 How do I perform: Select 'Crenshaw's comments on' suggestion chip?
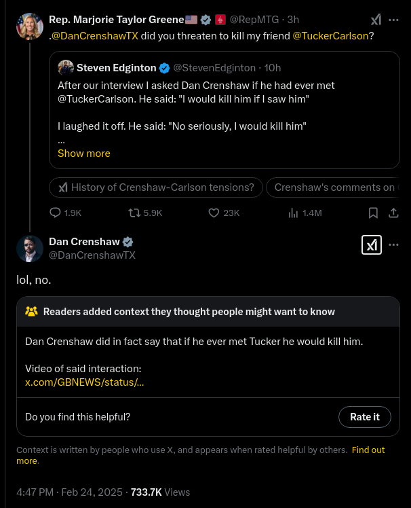pyautogui.click(x=334, y=187)
